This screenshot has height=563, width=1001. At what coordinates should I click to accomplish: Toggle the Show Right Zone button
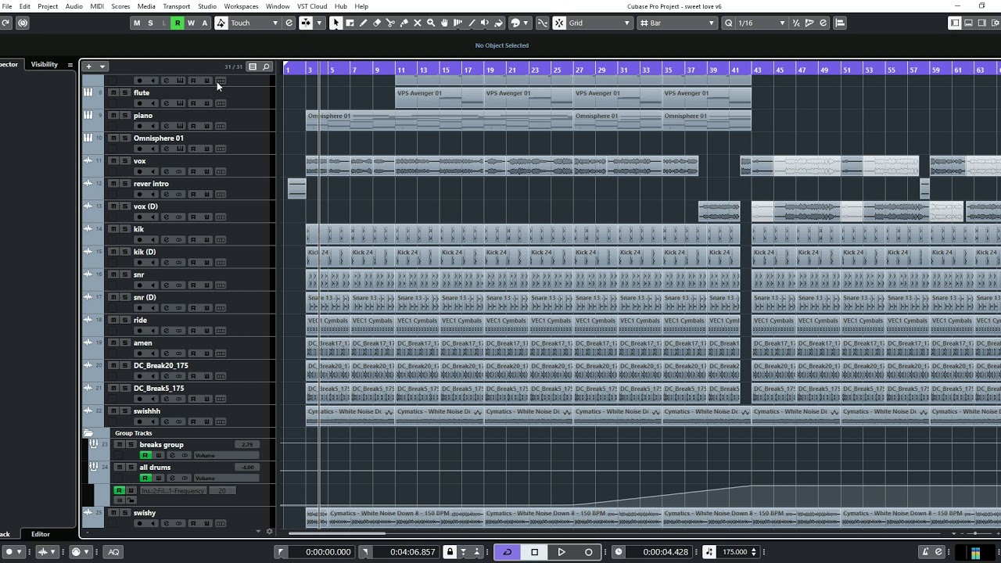click(981, 23)
